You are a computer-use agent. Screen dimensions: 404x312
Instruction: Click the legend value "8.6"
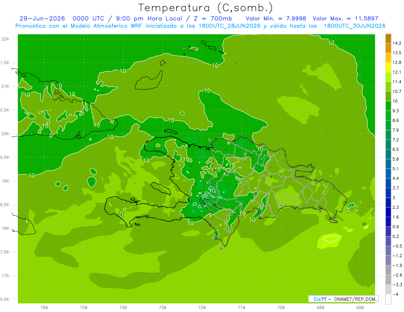pyautogui.click(x=396, y=120)
